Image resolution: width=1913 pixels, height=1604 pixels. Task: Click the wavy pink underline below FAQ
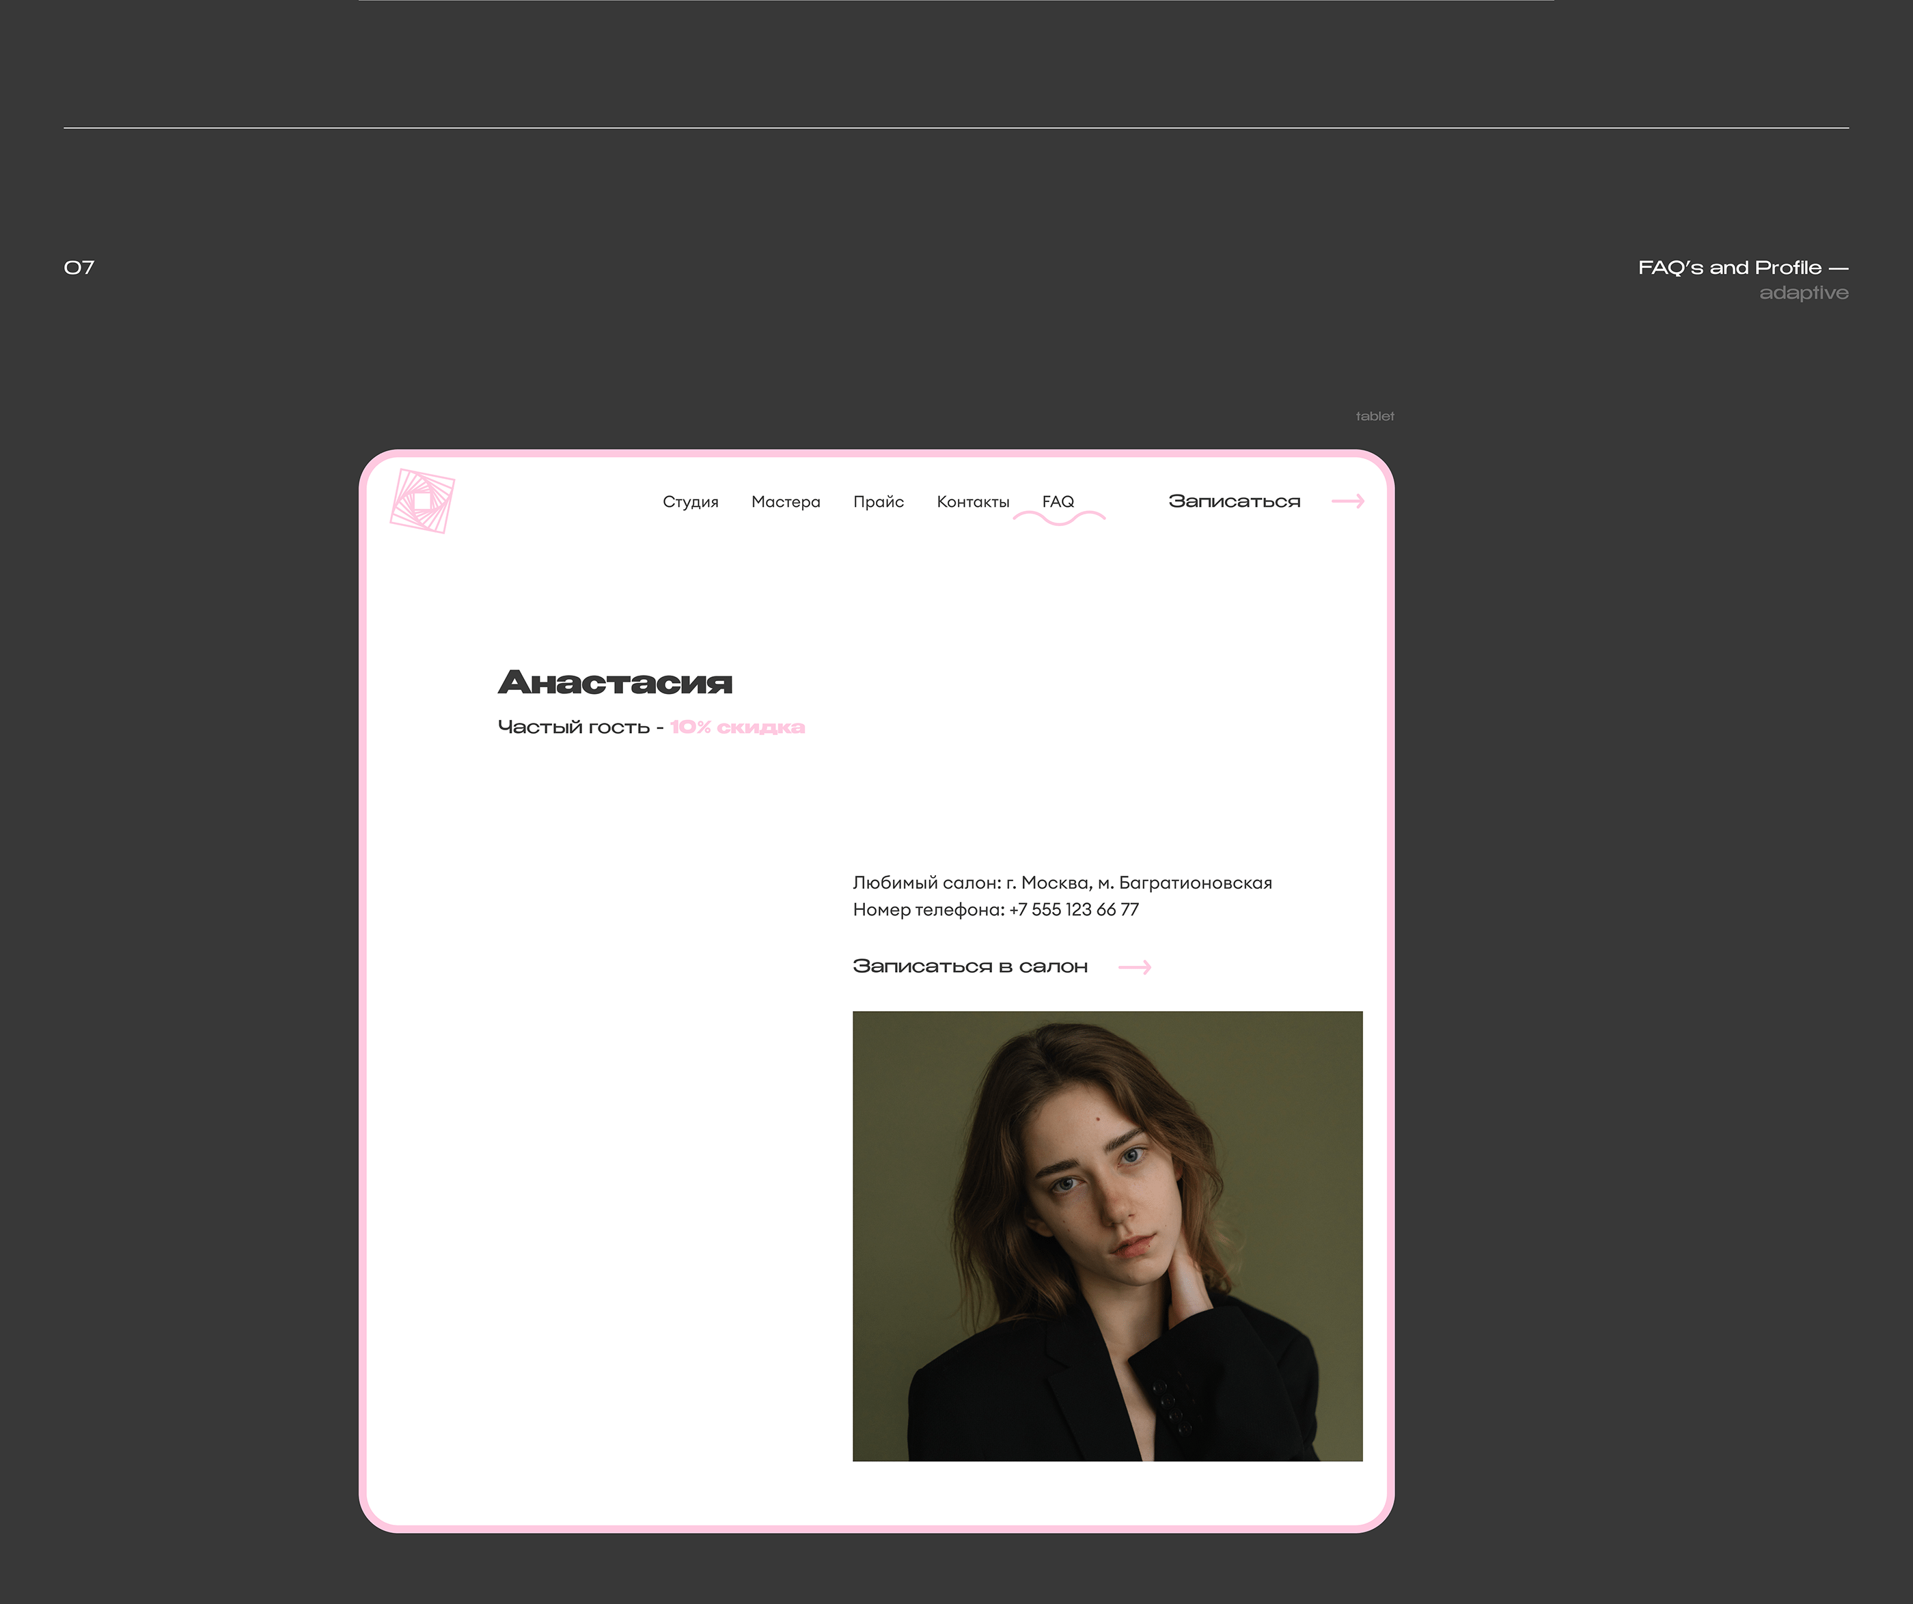1058,519
